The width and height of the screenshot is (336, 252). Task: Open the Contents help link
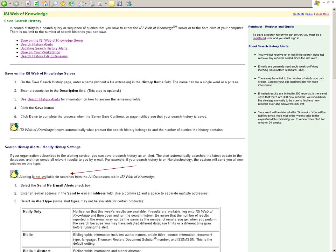coord(299,14)
